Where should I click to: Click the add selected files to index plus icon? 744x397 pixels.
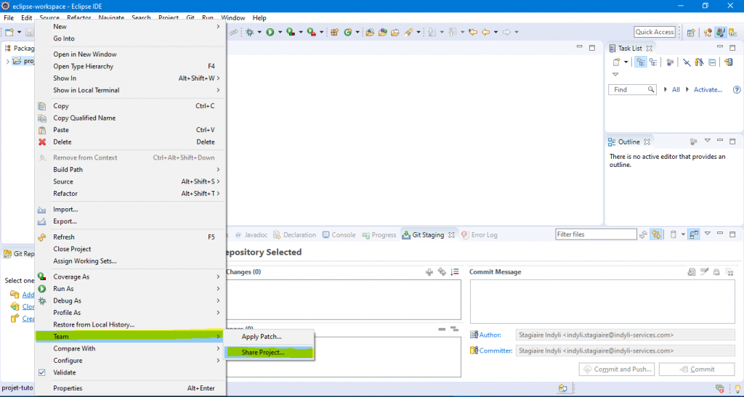[429, 272]
